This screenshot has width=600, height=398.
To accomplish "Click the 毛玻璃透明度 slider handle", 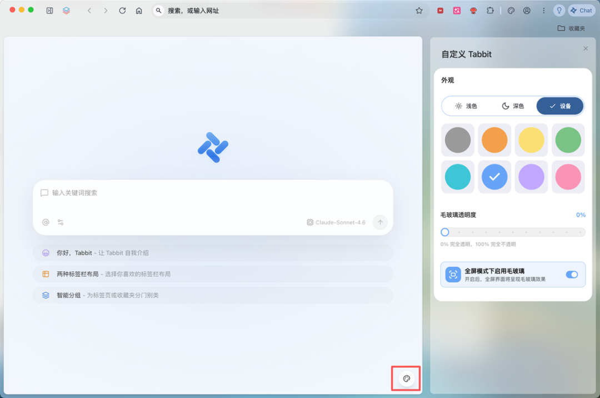I will pos(444,232).
